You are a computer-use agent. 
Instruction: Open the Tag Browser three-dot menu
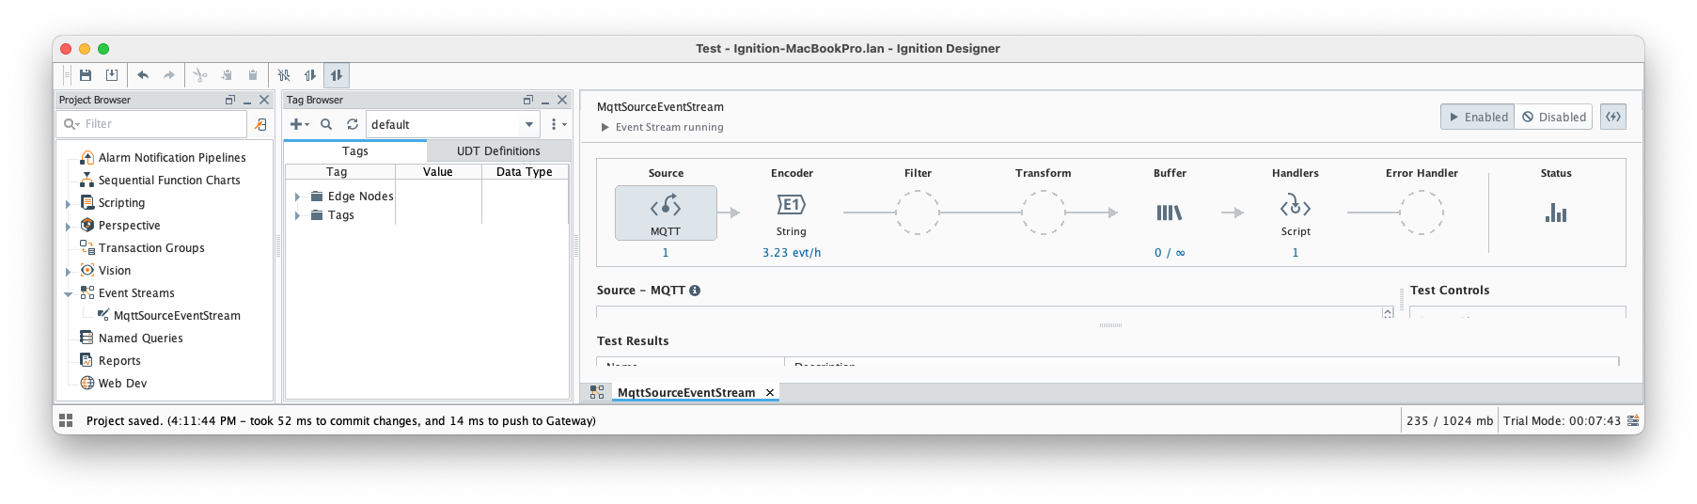[558, 124]
